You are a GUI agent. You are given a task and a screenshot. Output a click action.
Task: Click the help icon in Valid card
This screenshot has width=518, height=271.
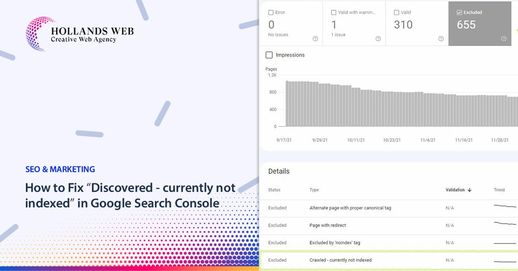click(441, 39)
